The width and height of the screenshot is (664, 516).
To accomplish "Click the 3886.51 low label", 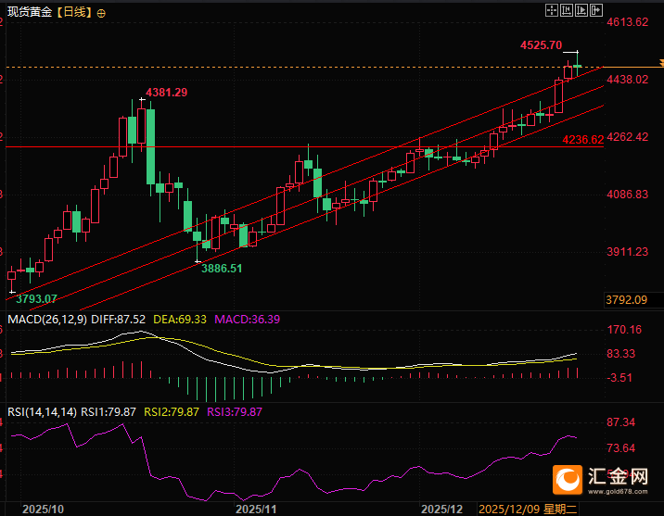I will [222, 268].
